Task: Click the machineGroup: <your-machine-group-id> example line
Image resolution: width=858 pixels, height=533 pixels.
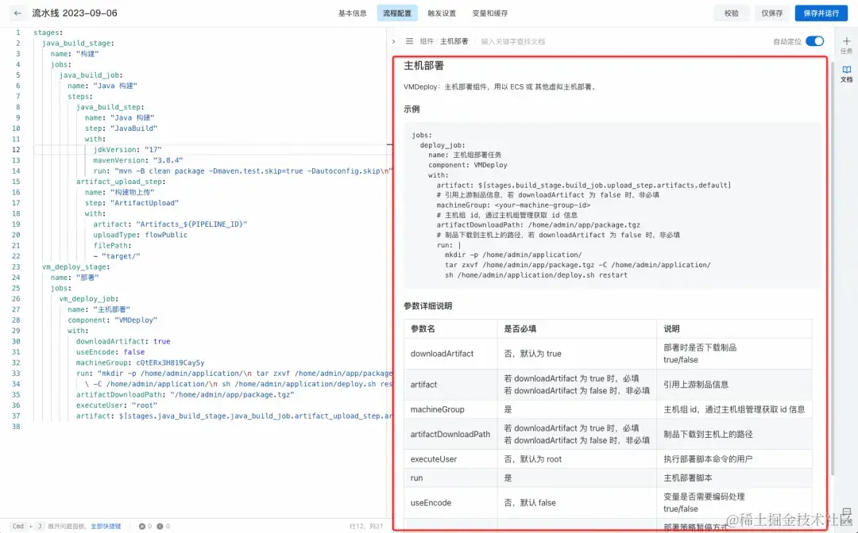Action: [x=513, y=205]
